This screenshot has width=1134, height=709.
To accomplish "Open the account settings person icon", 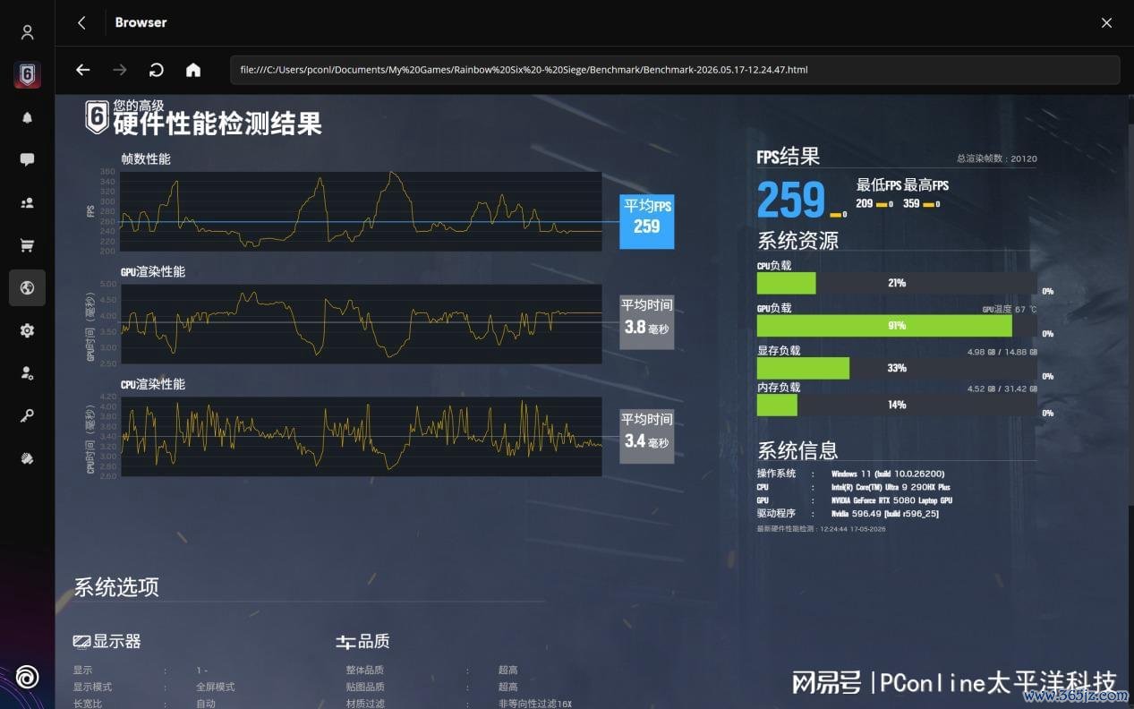I will tap(27, 373).
